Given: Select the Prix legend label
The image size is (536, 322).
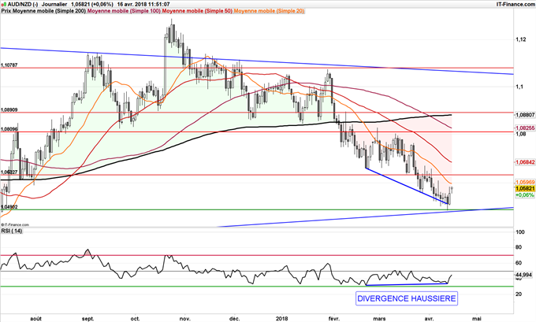Looking at the screenshot, I should [6, 11].
